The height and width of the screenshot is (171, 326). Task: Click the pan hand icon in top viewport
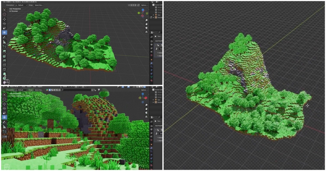(146, 24)
